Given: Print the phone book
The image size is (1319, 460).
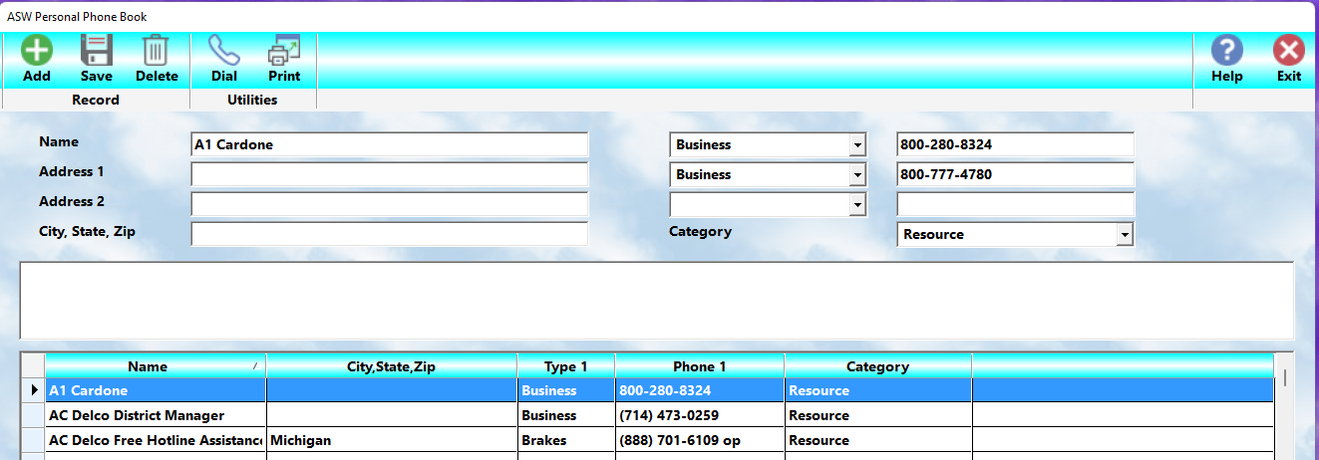Looking at the screenshot, I should pos(284,60).
